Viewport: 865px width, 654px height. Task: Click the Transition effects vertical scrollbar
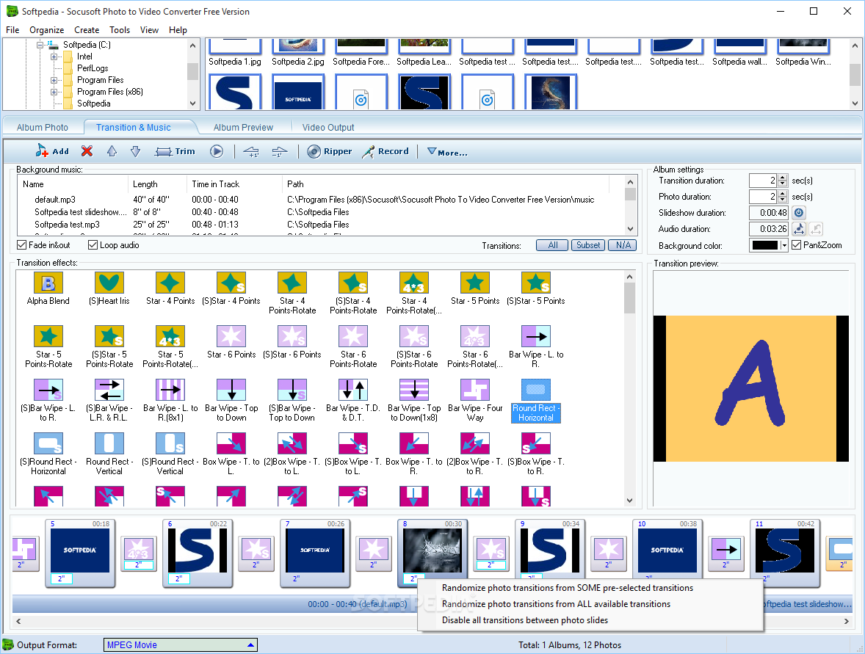point(629,389)
